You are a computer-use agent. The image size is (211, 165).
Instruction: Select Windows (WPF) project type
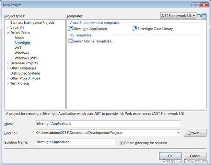coord(26,58)
